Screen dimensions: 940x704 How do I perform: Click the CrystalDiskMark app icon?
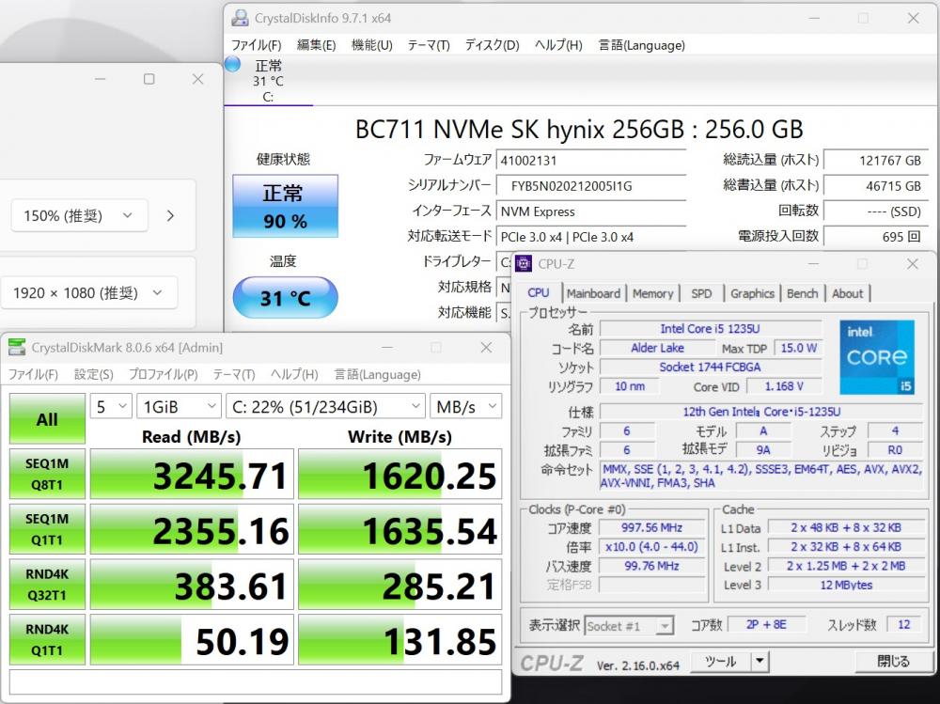coord(17,348)
